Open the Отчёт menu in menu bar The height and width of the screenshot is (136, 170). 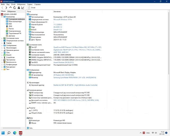click(13, 4)
